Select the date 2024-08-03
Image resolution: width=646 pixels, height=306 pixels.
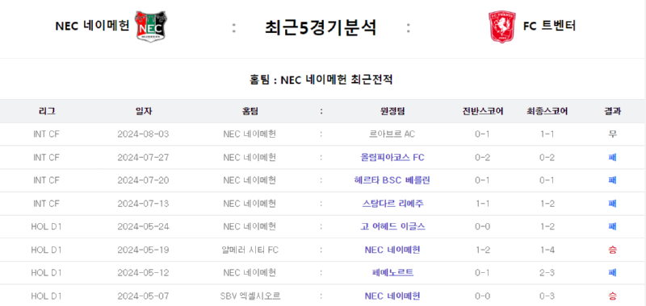[x=144, y=134]
